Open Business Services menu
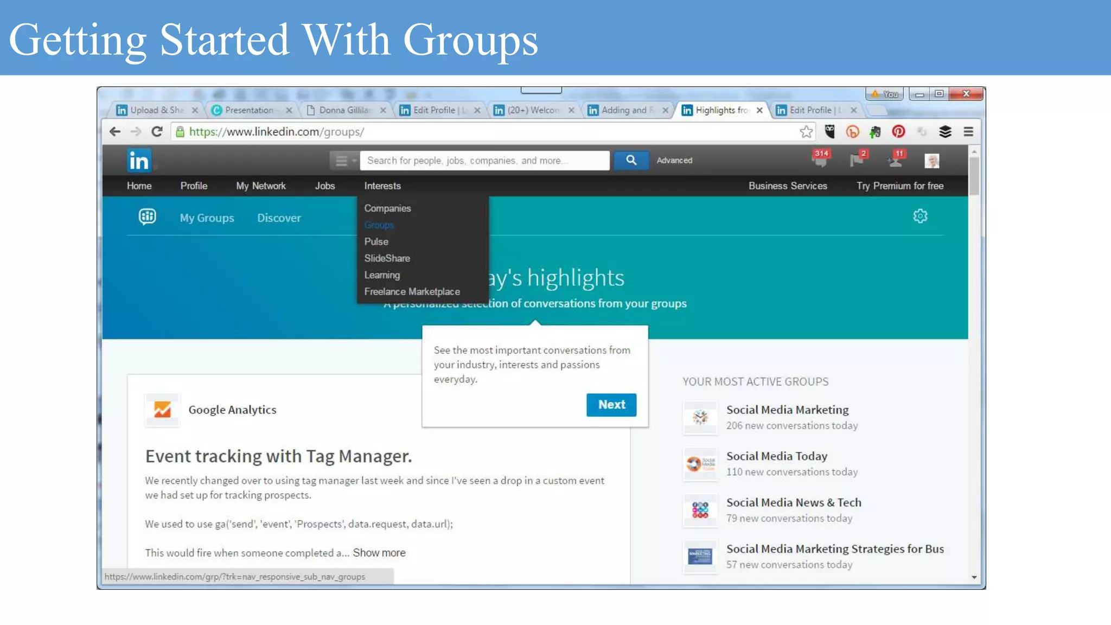 click(x=788, y=186)
